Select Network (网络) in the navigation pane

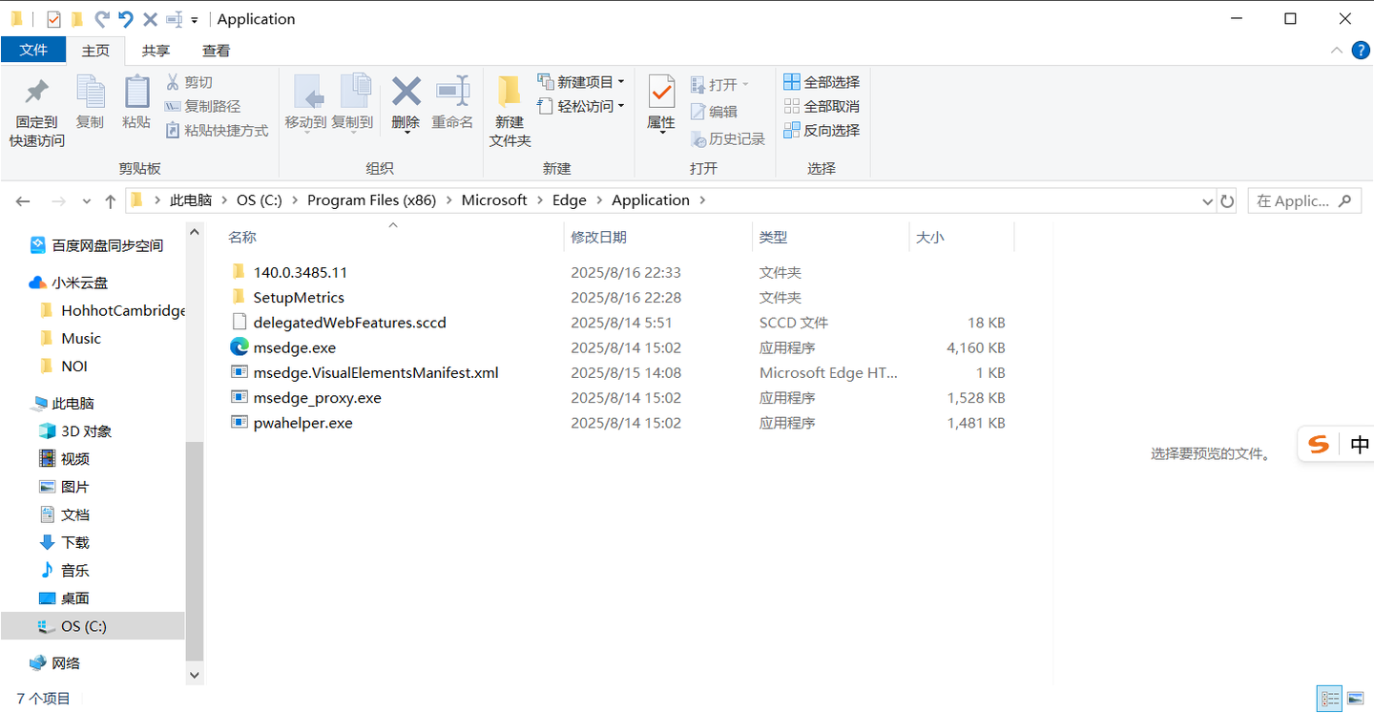[55, 663]
